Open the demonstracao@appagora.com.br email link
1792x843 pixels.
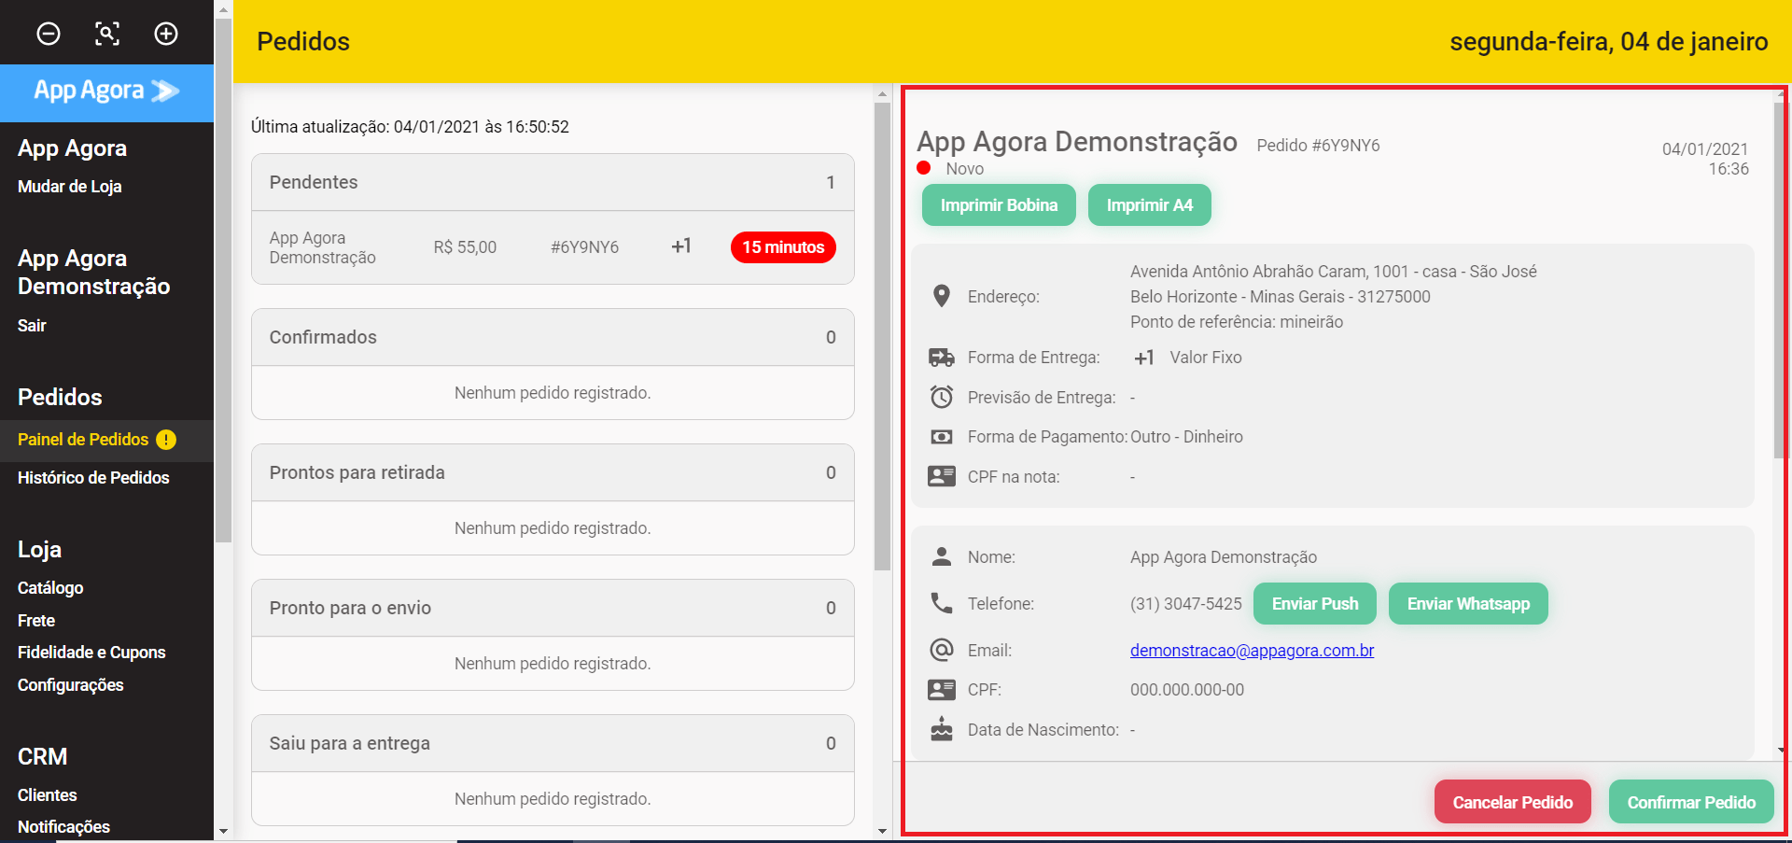[x=1252, y=651]
